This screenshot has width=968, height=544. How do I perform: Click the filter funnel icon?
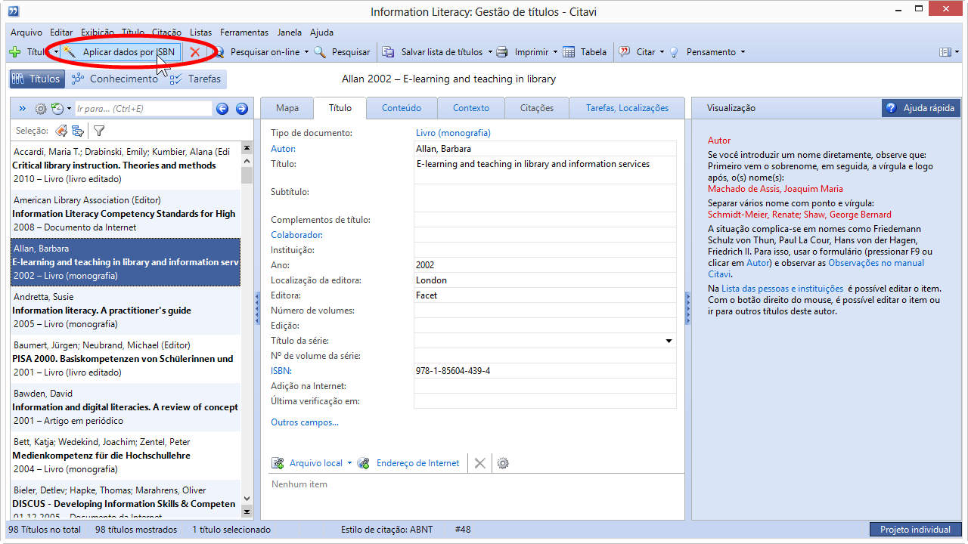pos(98,131)
